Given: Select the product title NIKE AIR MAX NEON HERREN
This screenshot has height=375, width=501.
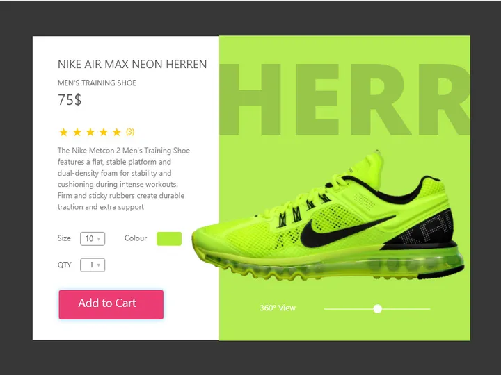Looking at the screenshot, I should click(132, 64).
